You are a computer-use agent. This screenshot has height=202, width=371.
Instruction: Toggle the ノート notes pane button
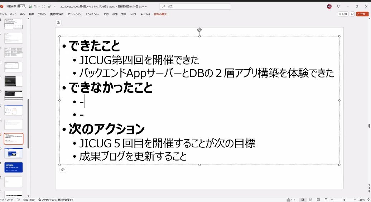(291, 200)
